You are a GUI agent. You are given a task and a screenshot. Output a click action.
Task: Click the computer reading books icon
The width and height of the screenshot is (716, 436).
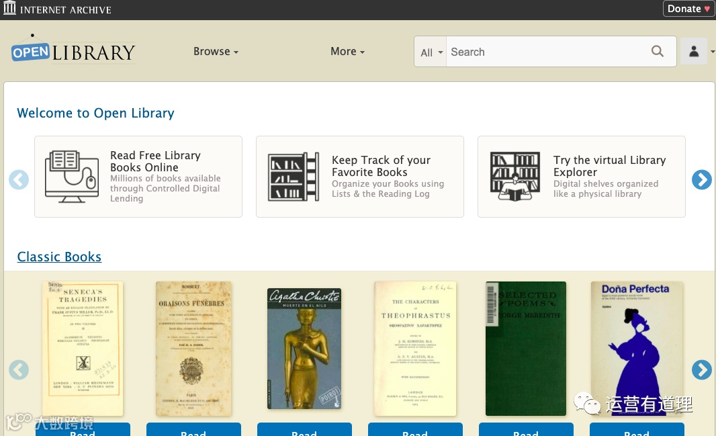(x=72, y=177)
